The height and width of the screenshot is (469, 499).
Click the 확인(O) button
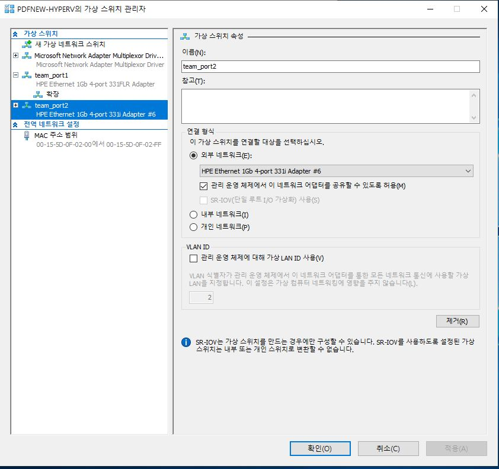[x=320, y=448]
